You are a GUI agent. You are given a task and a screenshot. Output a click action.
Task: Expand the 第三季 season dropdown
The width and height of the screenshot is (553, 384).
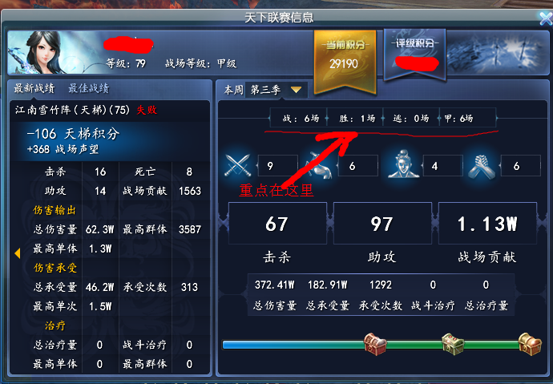276,90
